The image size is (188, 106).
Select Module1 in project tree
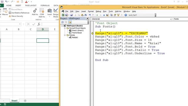pos(75,37)
